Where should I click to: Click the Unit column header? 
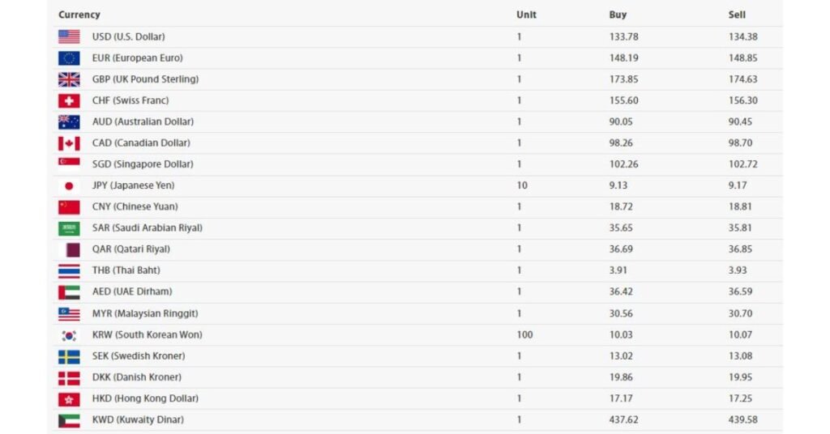[x=526, y=15]
